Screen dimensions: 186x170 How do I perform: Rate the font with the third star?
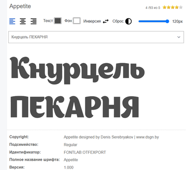[173, 7]
